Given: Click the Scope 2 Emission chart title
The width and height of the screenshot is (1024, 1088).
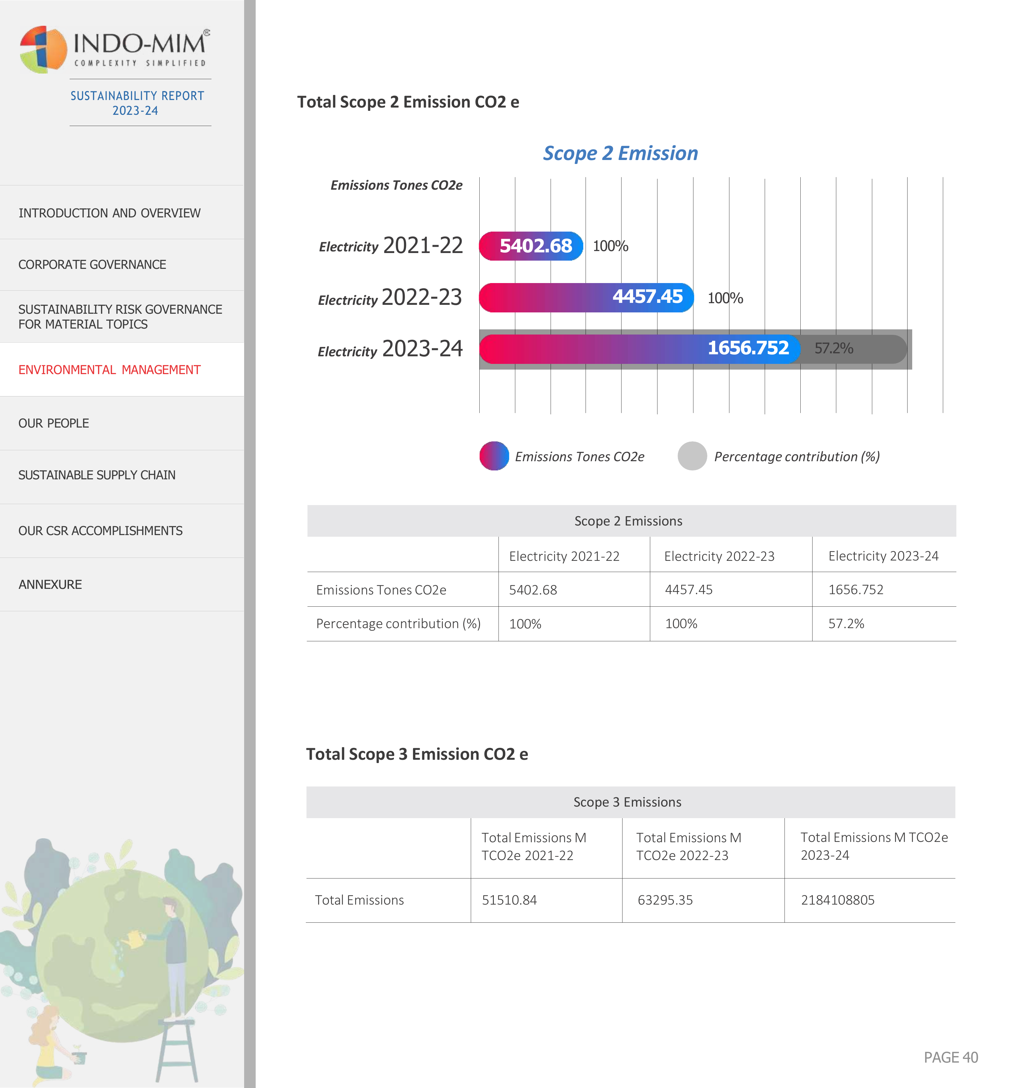Looking at the screenshot, I should 620,153.
